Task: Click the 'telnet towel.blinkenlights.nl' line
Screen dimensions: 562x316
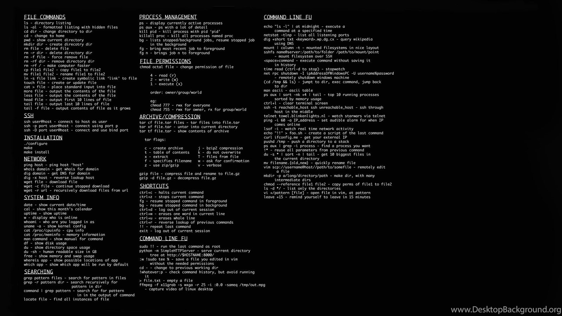Action: click(x=325, y=116)
